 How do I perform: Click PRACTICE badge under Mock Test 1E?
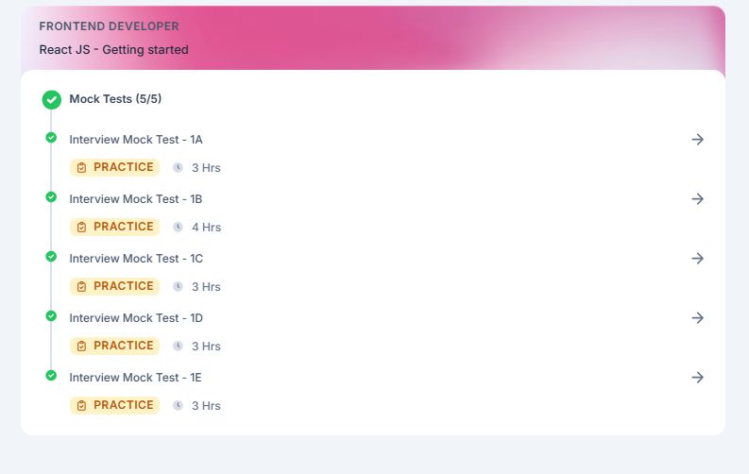pyautogui.click(x=114, y=405)
